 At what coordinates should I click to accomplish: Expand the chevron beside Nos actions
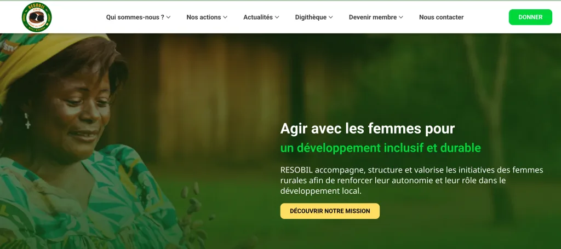pyautogui.click(x=225, y=17)
